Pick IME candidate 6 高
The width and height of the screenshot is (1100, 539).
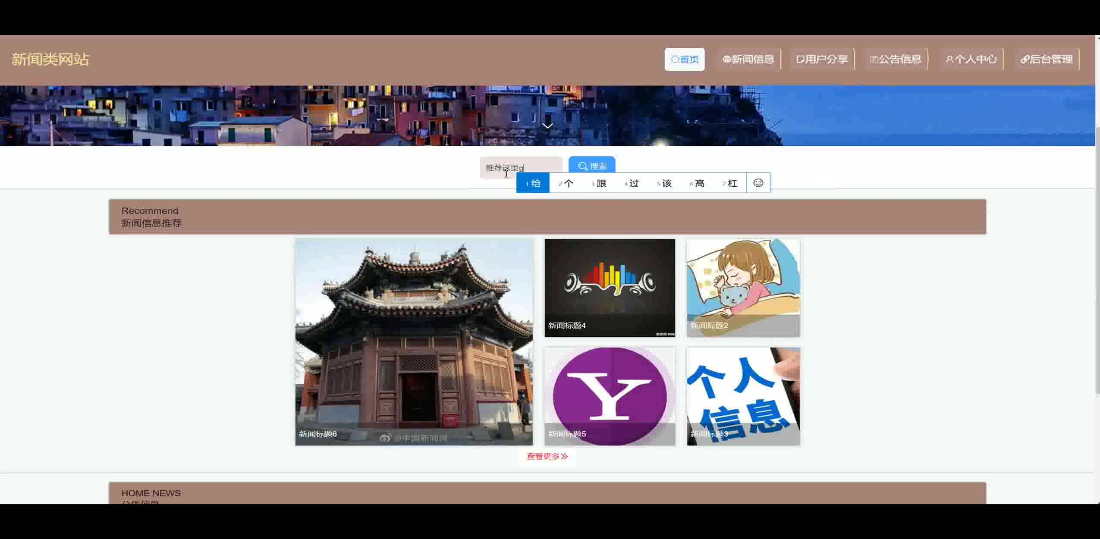697,183
